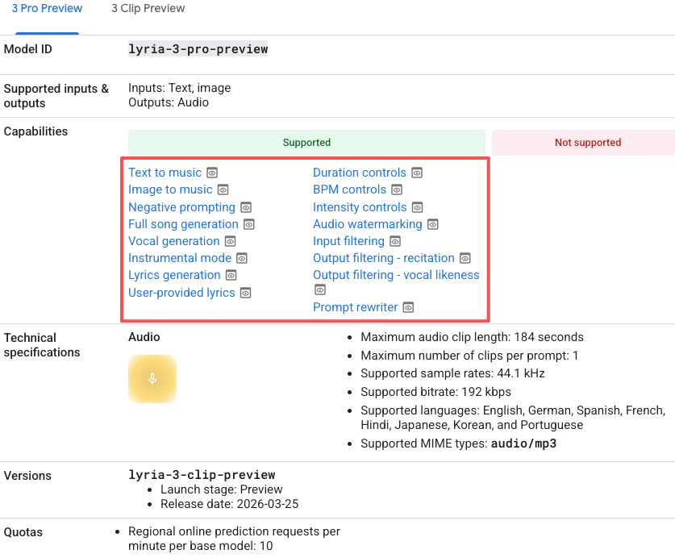Go to Output filtering - recitation link
The height and width of the screenshot is (558, 675).
pyautogui.click(x=383, y=258)
